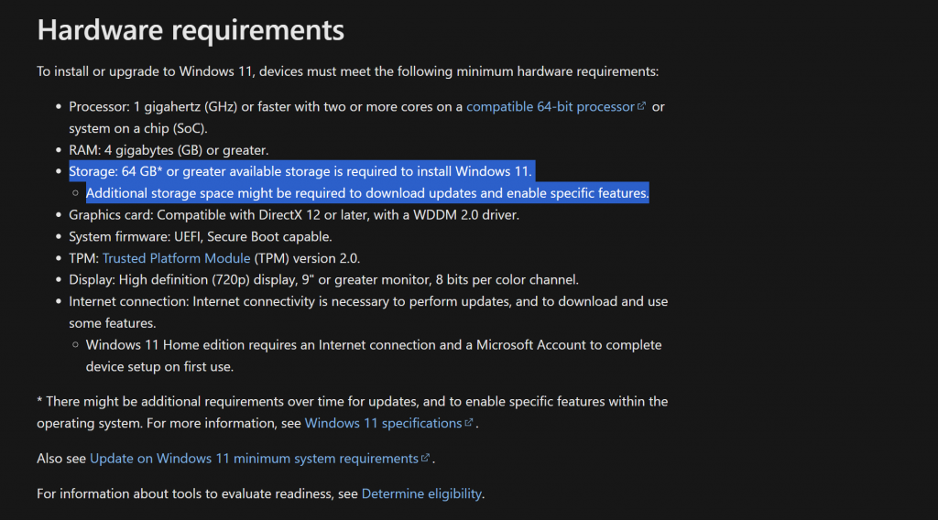Click the Processor 1 gigahertz bullet text
This screenshot has height=520, width=938.
point(266,106)
